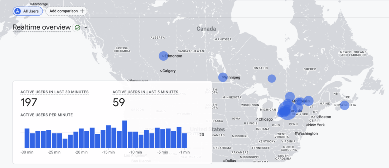Open the dropdown arrow beside Realtime overview
This screenshot has height=168, width=389.
[86, 28]
